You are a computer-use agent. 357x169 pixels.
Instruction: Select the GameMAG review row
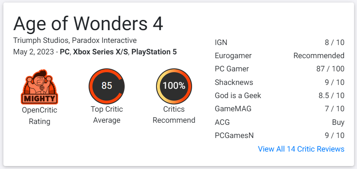279,109
